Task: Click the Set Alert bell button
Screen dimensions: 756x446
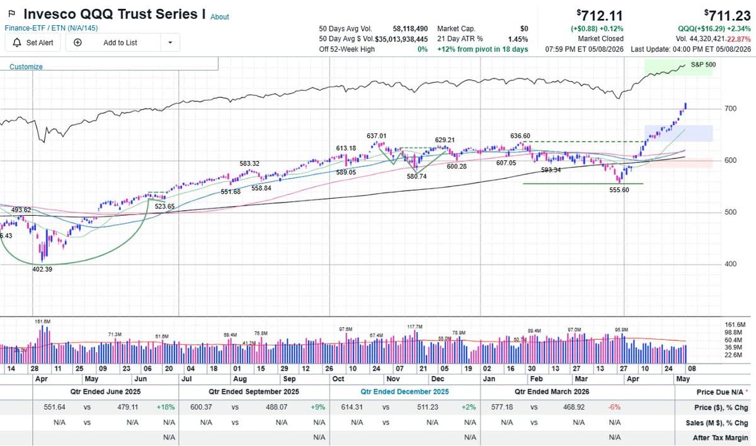Action: coord(33,43)
